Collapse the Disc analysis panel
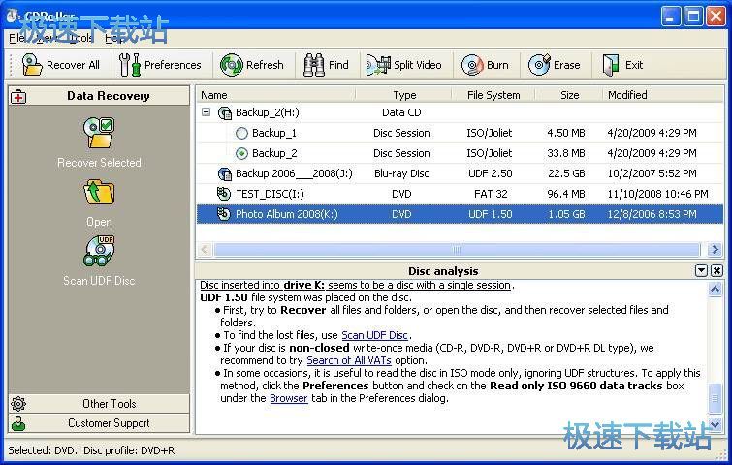The width and height of the screenshot is (732, 465). tap(701, 271)
